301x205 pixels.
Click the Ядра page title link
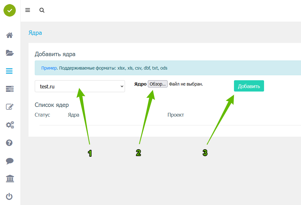coord(35,33)
